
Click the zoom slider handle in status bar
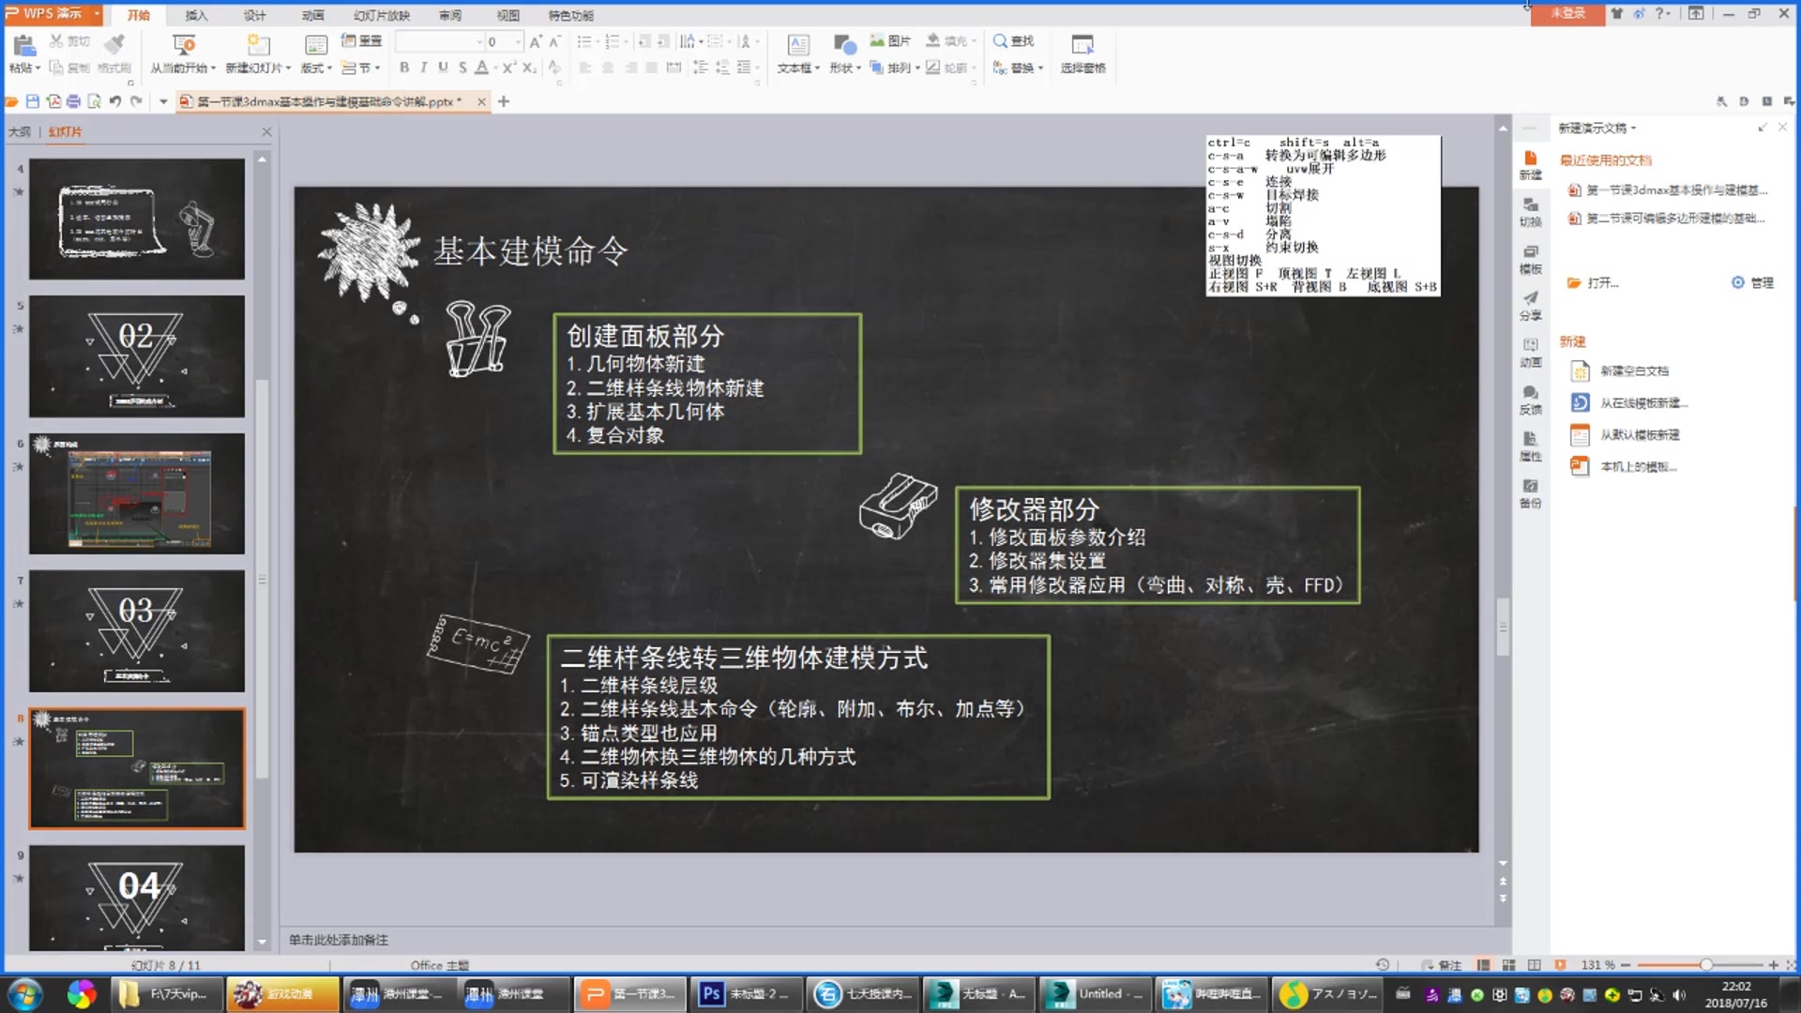[1706, 965]
